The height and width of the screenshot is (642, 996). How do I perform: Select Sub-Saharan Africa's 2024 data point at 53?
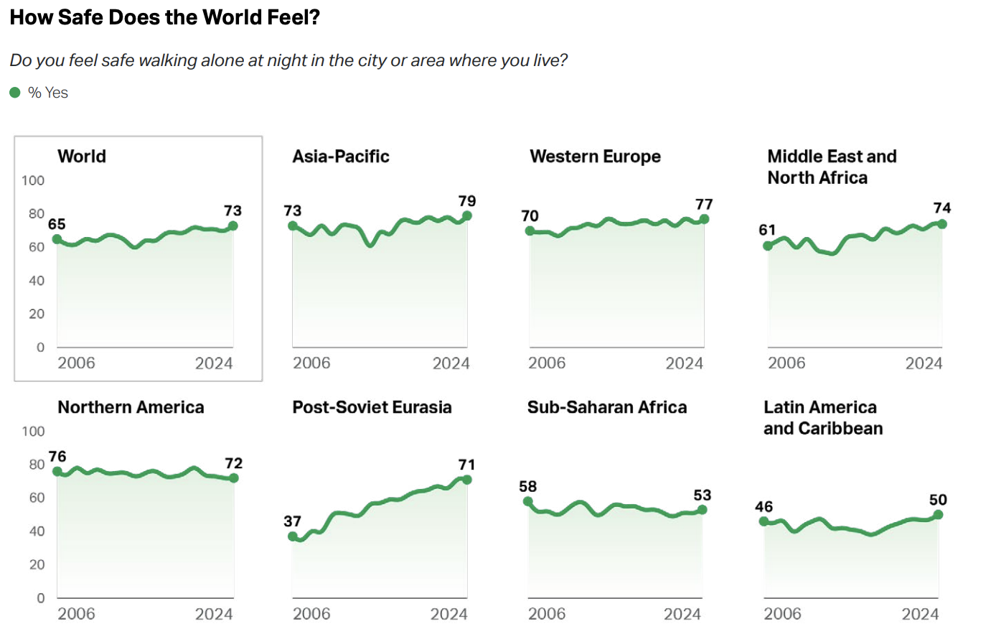click(x=702, y=510)
